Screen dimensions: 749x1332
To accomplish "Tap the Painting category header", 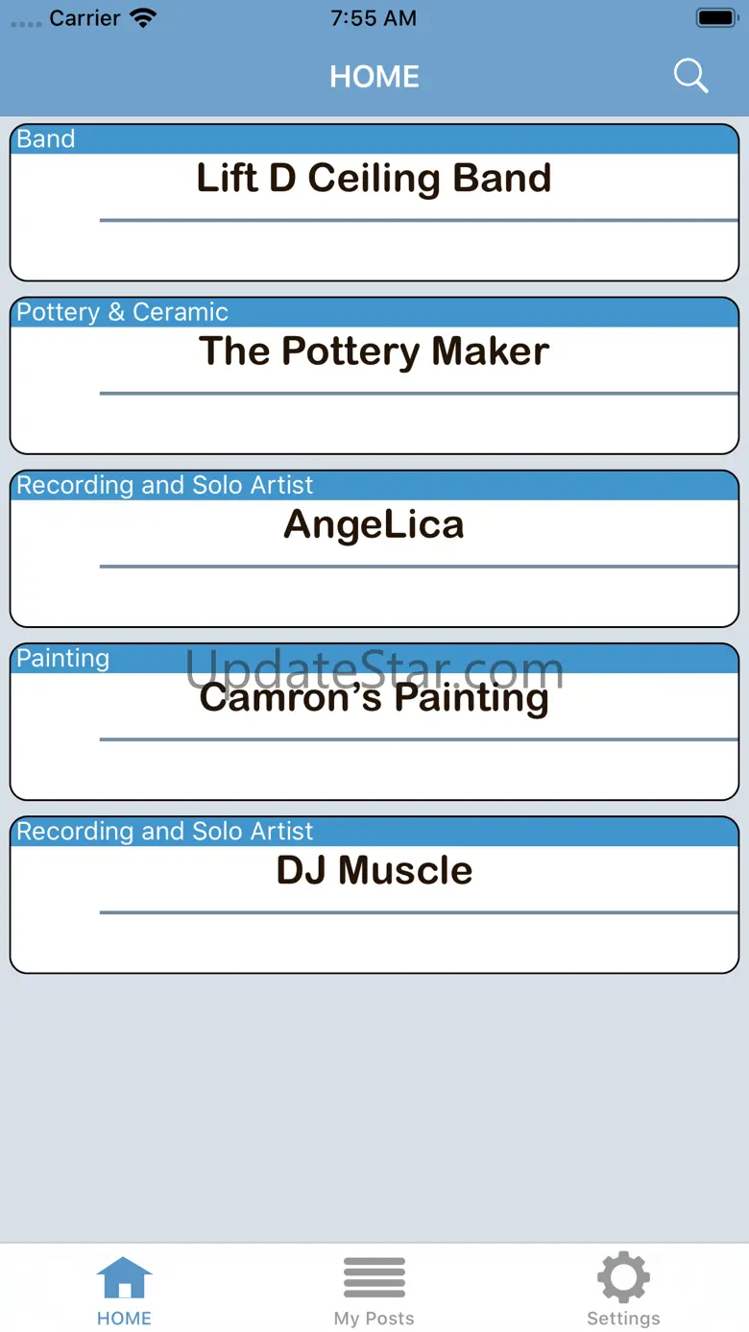I will click(x=63, y=658).
